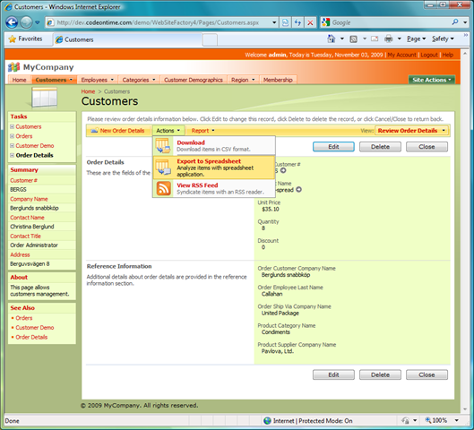The width and height of the screenshot is (474, 430).
Task: Open the Site Actions dropdown
Action: click(x=431, y=80)
